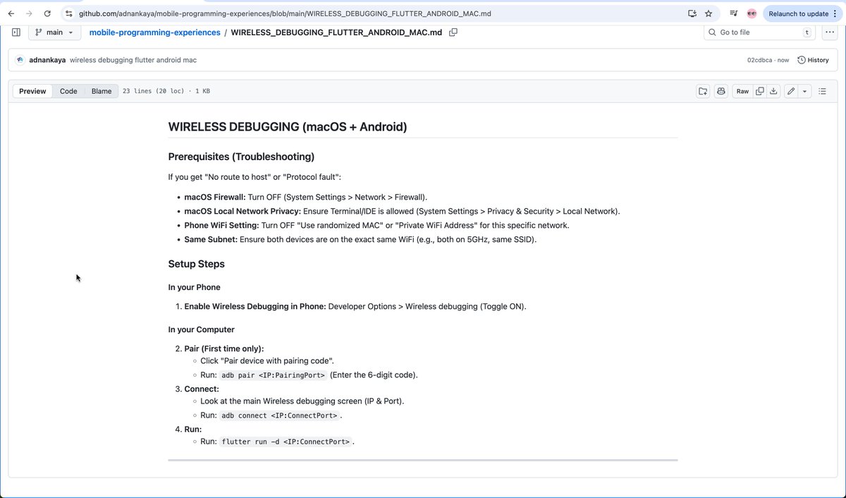The width and height of the screenshot is (846, 498).
Task: Expand the file tree side panel
Action: click(16, 32)
